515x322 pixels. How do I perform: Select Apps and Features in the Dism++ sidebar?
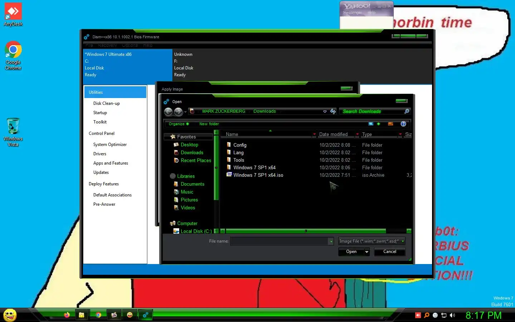[111, 163]
